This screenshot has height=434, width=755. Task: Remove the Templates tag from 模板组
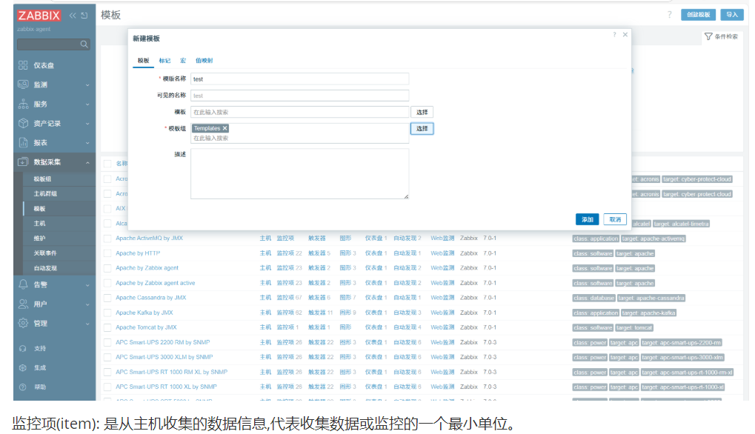(224, 128)
